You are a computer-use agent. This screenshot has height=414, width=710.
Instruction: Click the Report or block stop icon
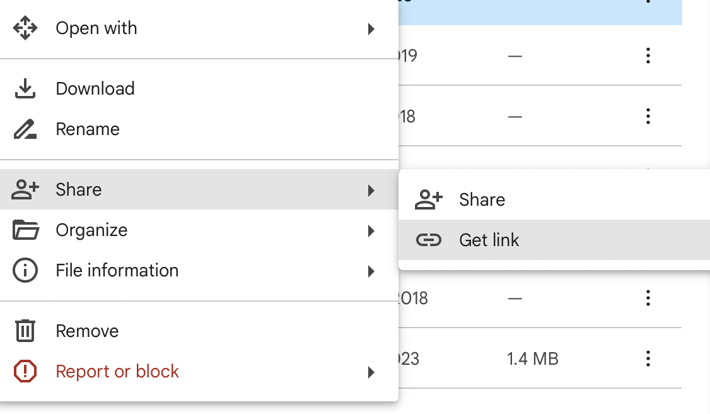point(25,371)
